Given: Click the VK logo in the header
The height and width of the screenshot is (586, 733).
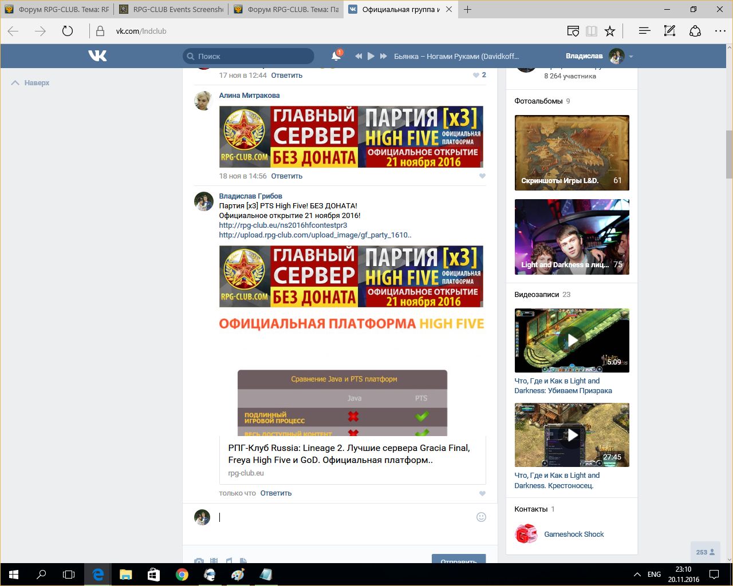Looking at the screenshot, I should [x=97, y=56].
